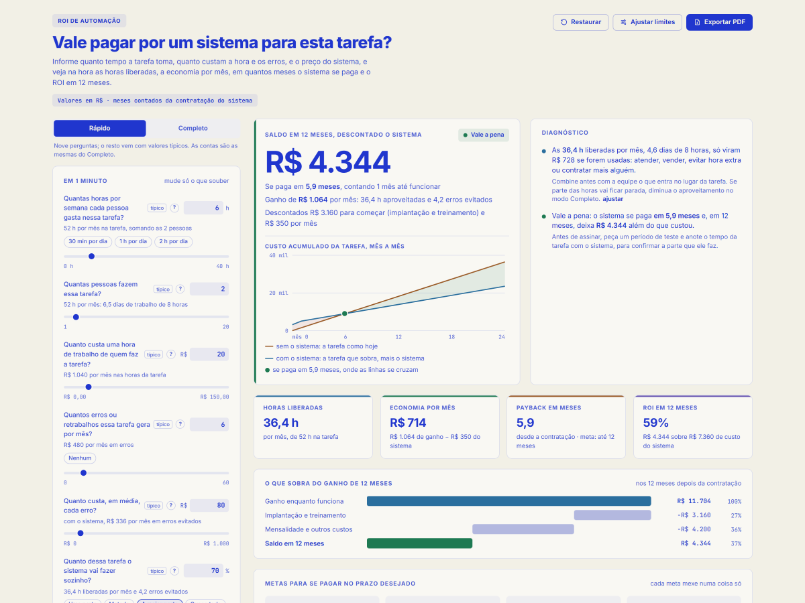Image resolution: width=805 pixels, height=603 pixels.
Task: Click the restore icon in Restaurar button
Action: [563, 22]
